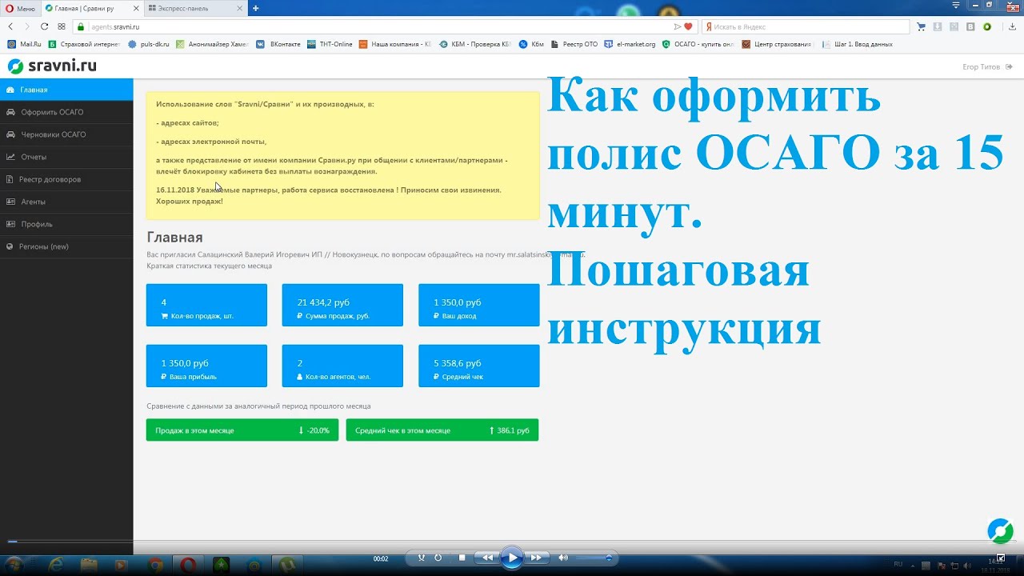This screenshot has width=1024, height=576.
Task: Add page to bookmarks with the heart icon
Action: click(687, 26)
